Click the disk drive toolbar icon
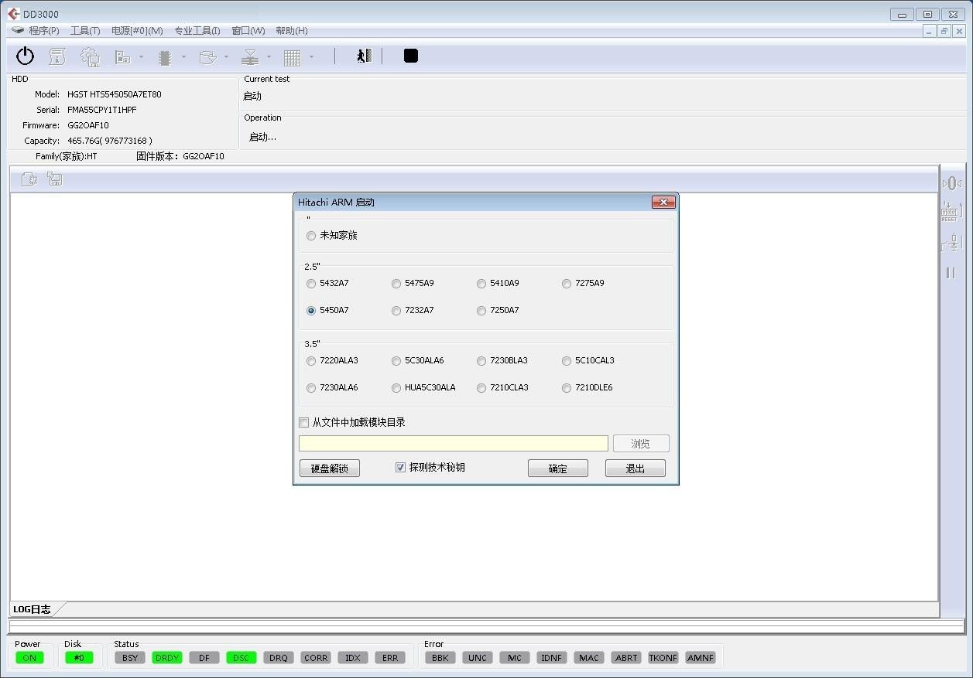The width and height of the screenshot is (973, 678). pyautogui.click(x=207, y=57)
